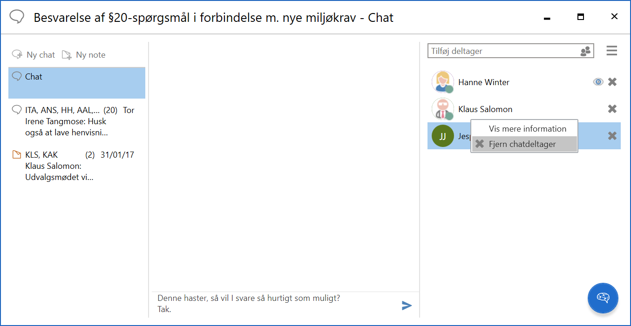Viewport: 631px width, 326px height.
Task: Remove Hanne Winter with the X icon
Action: point(612,82)
